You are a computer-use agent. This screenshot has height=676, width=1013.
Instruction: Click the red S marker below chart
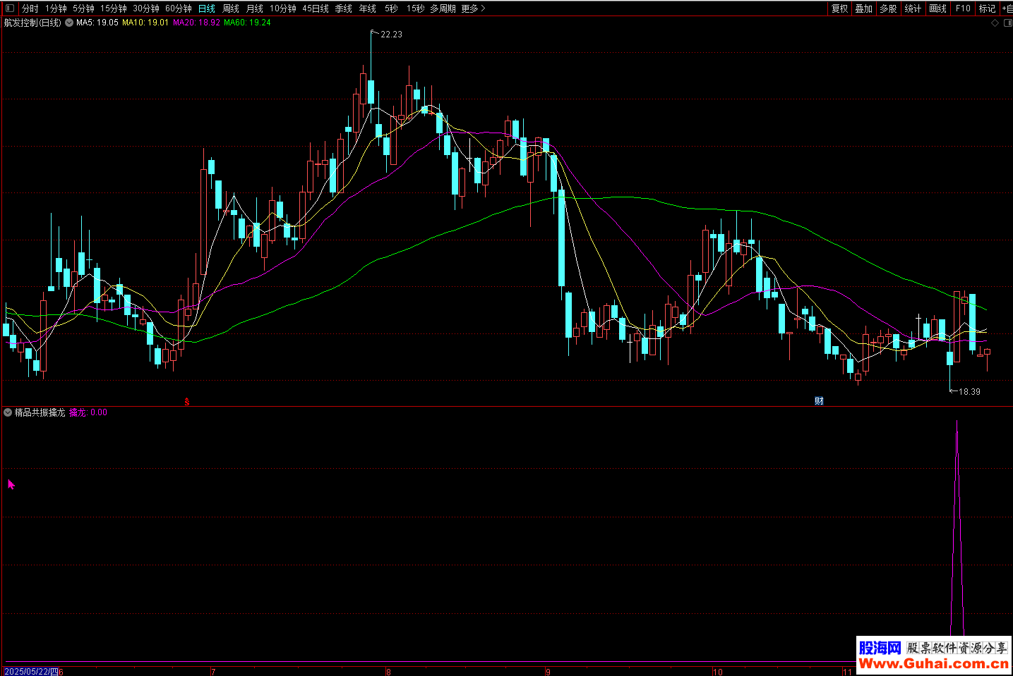click(187, 402)
